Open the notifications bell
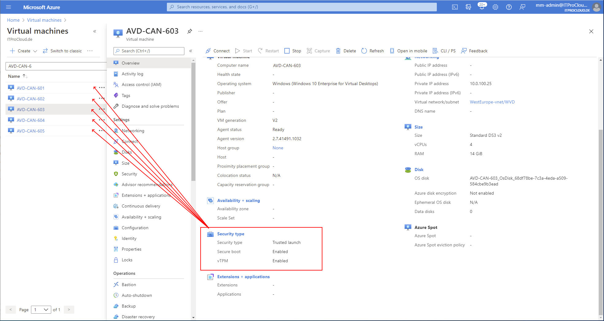The image size is (604, 321). click(x=482, y=7)
